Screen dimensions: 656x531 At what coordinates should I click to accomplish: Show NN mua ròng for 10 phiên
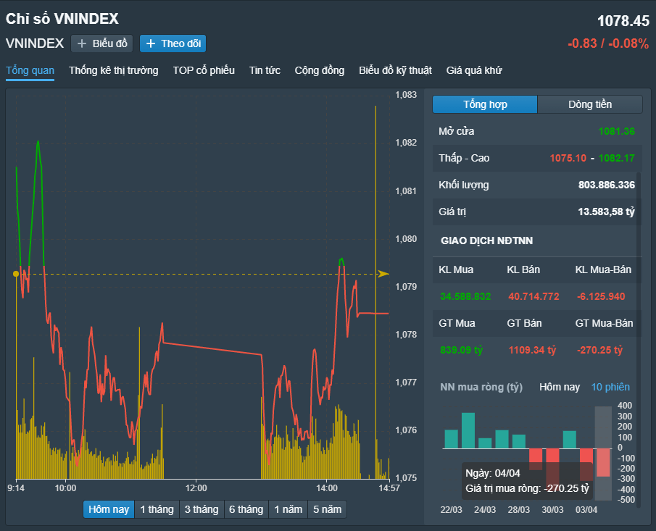(610, 387)
